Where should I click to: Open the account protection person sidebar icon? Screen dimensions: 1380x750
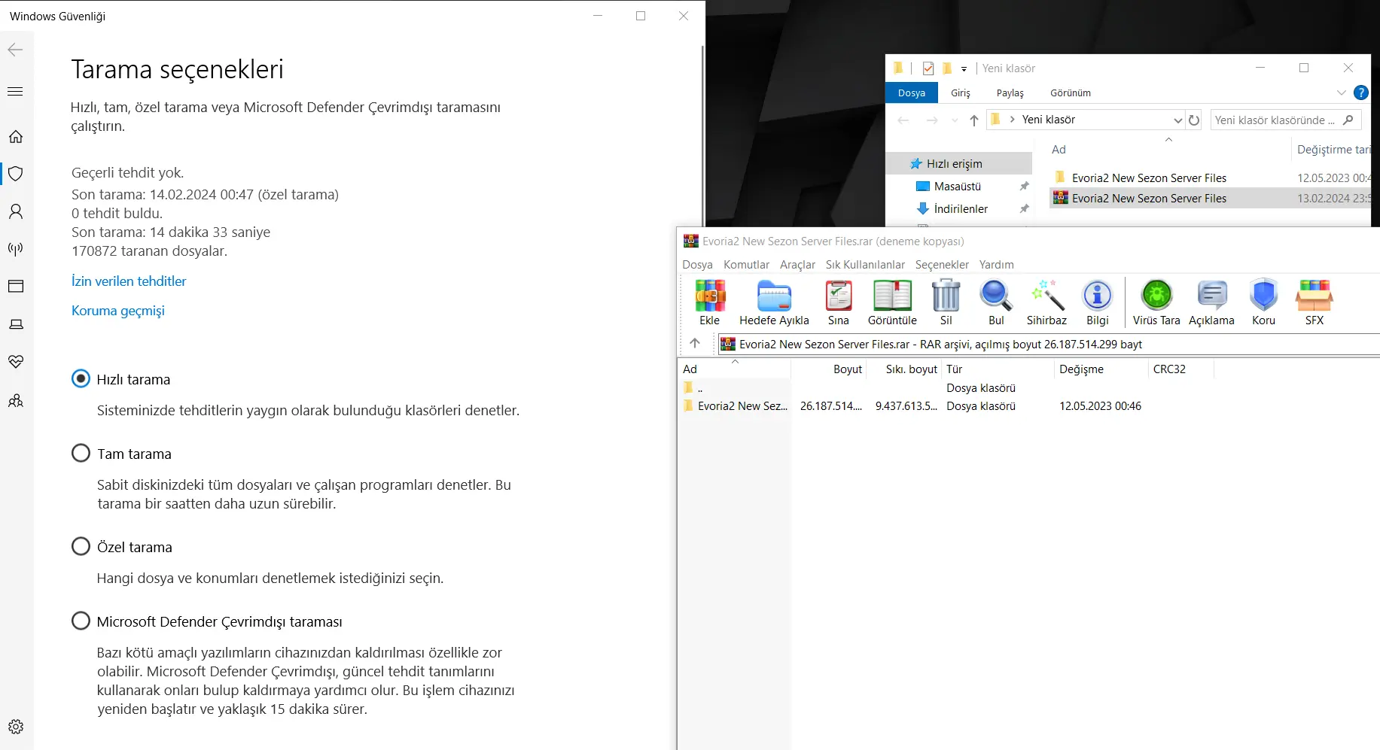tap(16, 211)
